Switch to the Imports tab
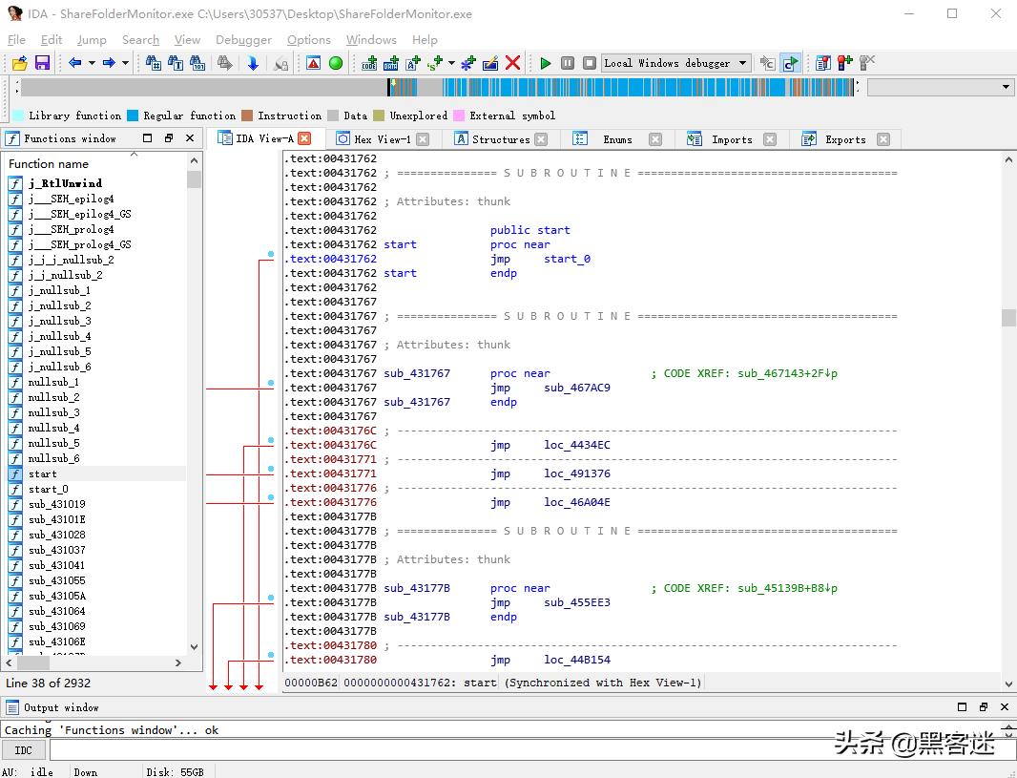Image resolution: width=1017 pixels, height=778 pixels. 731,139
